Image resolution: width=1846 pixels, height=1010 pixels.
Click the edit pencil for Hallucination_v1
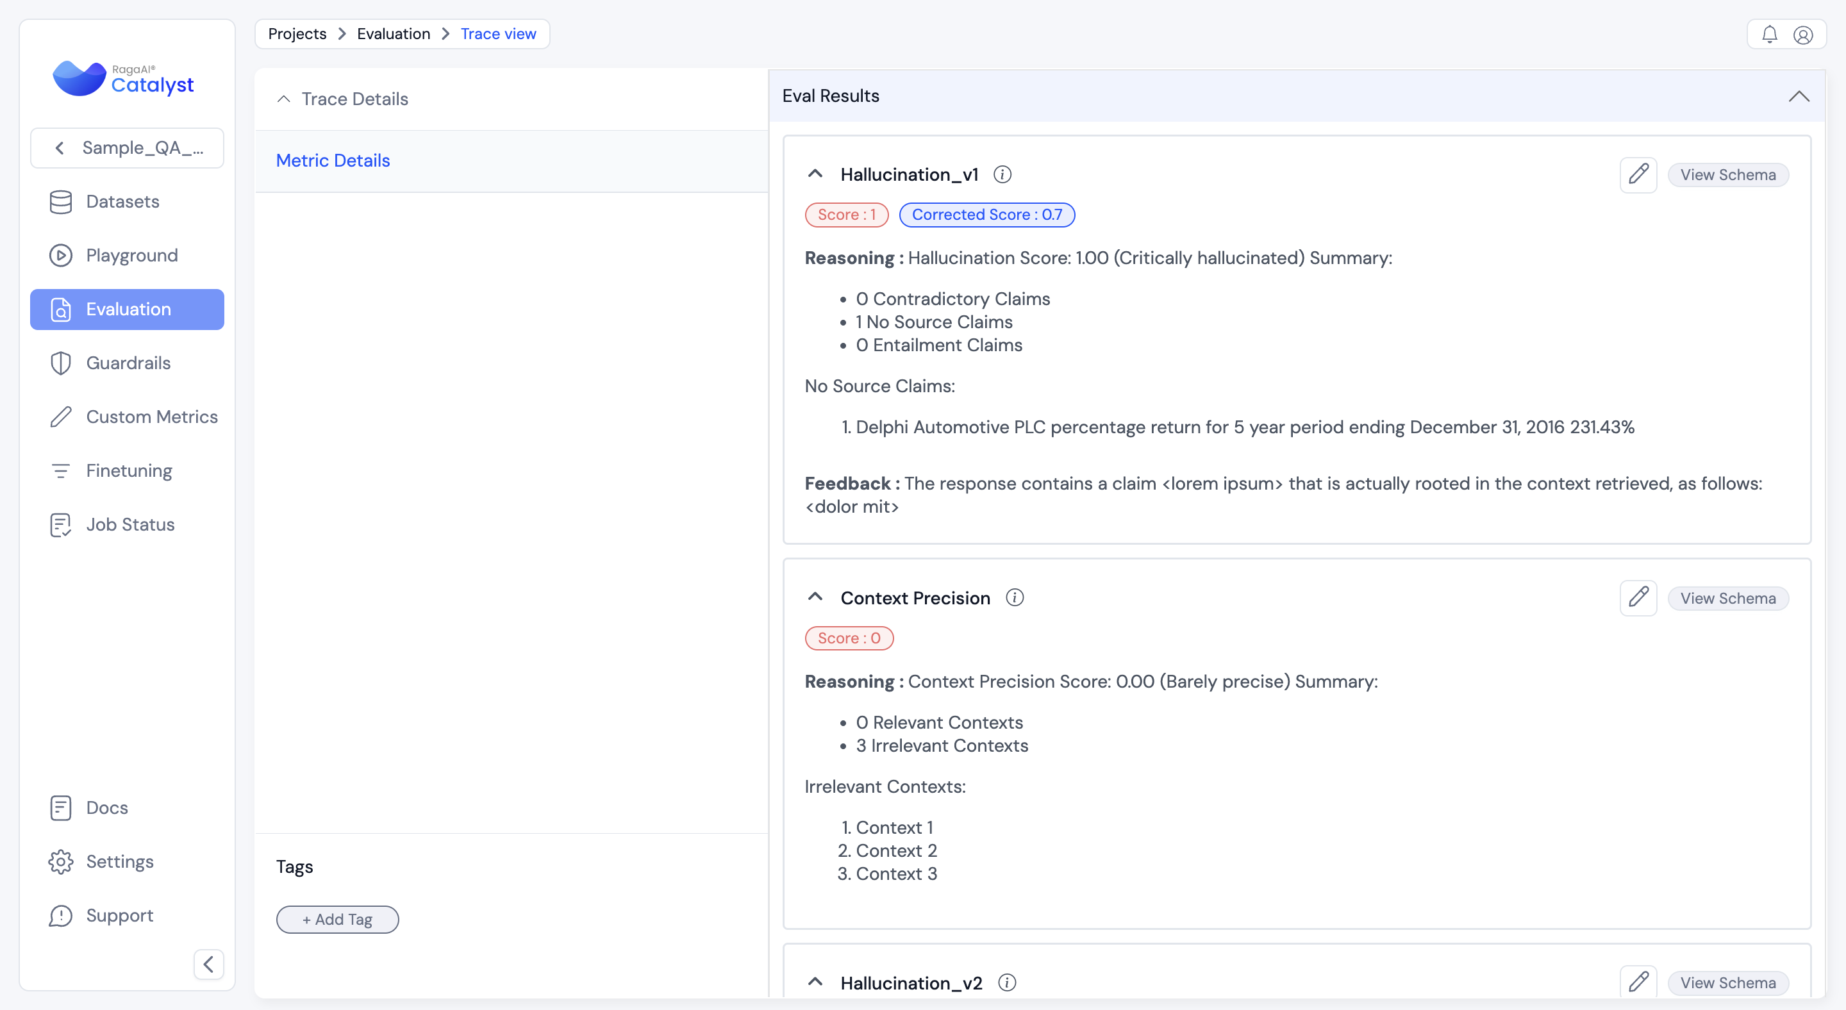(1638, 175)
